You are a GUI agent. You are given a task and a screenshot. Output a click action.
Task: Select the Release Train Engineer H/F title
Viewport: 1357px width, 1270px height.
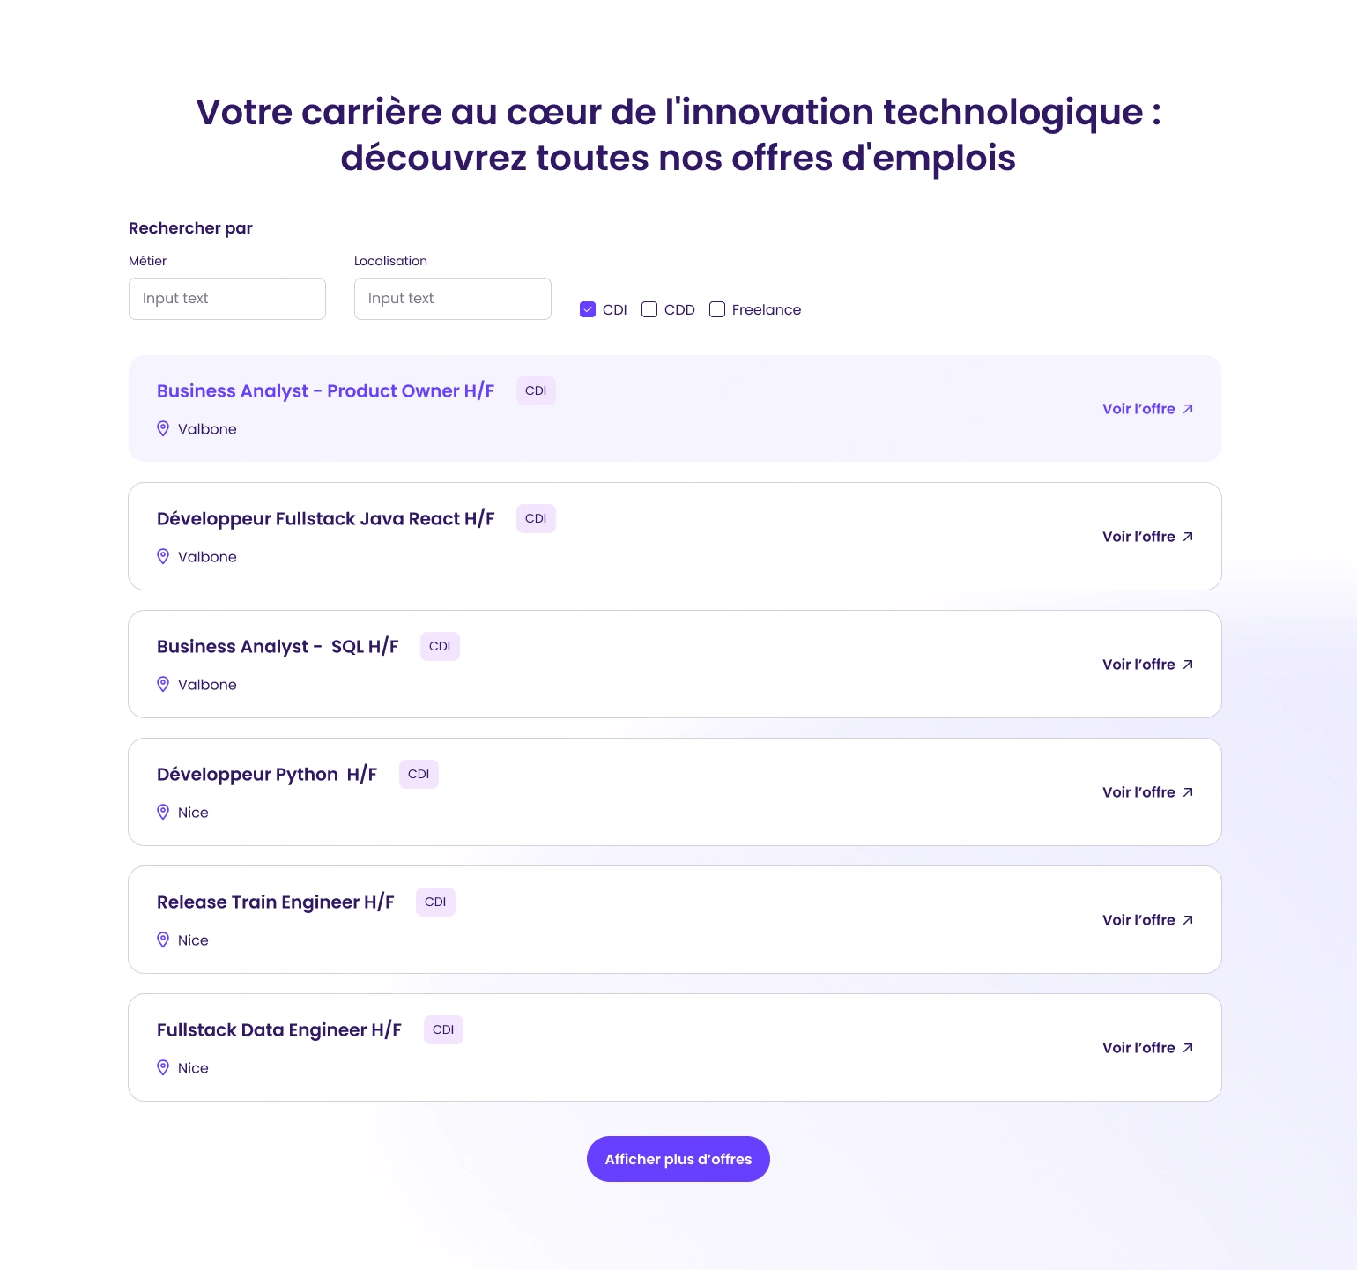click(275, 902)
